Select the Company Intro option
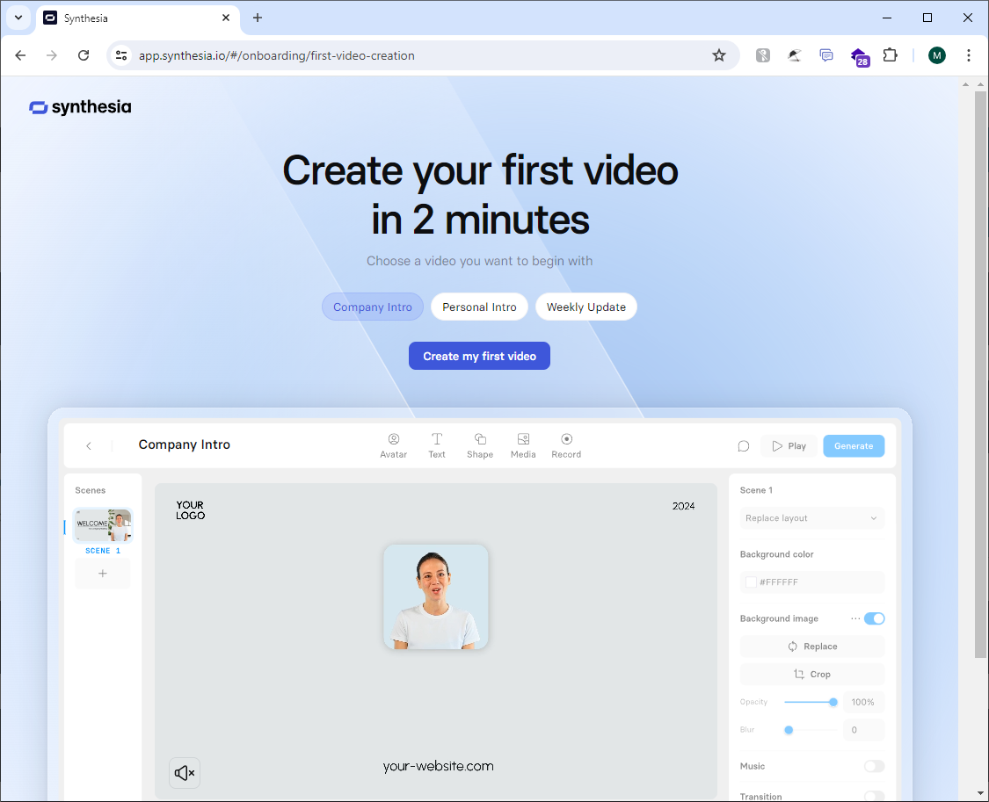989x802 pixels. point(373,307)
